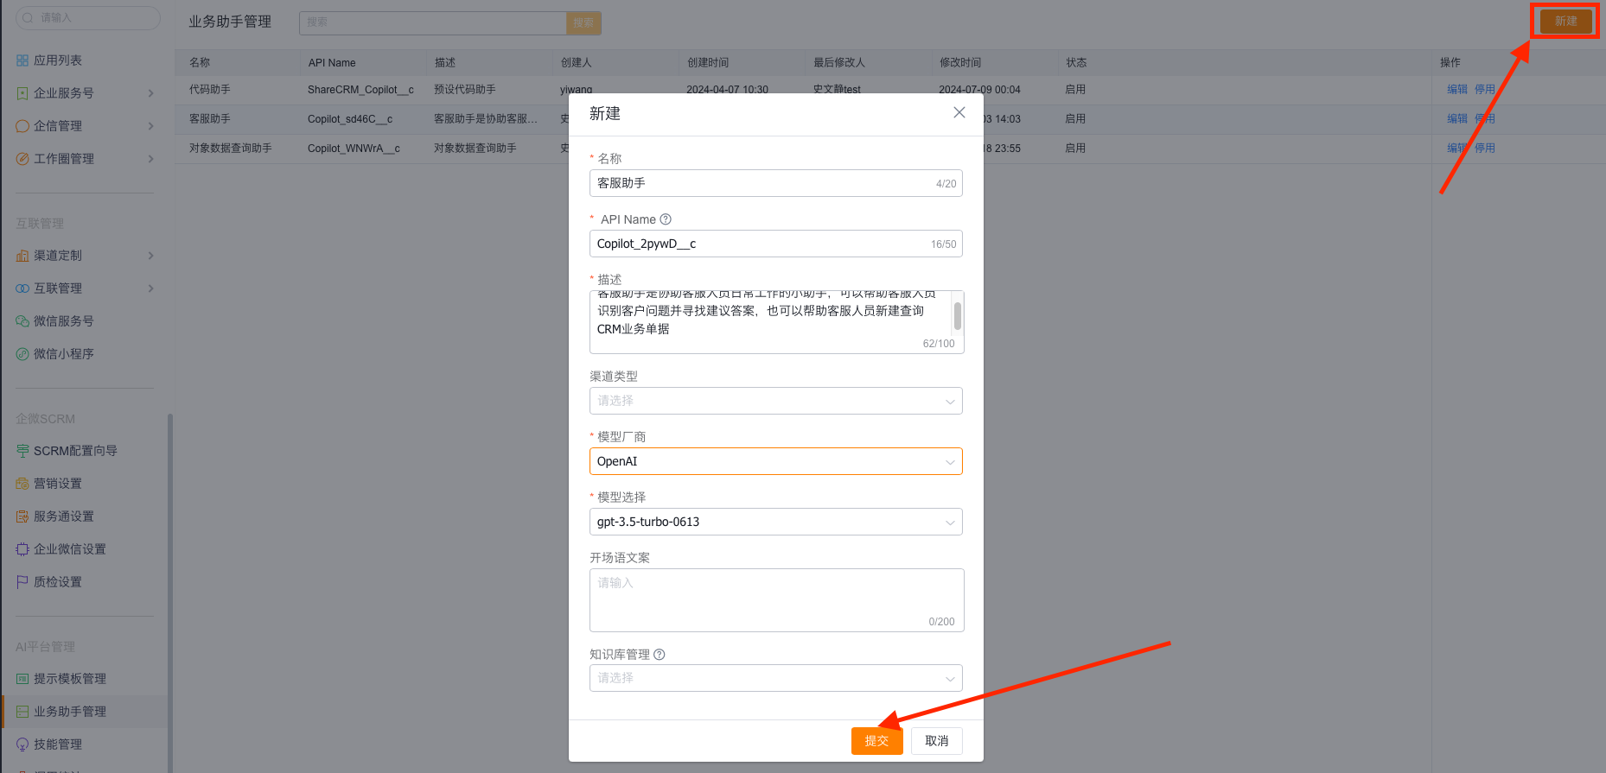Viewport: 1606px width, 773px height.
Task: Open the 知识库管理 dropdown
Action: click(x=776, y=678)
